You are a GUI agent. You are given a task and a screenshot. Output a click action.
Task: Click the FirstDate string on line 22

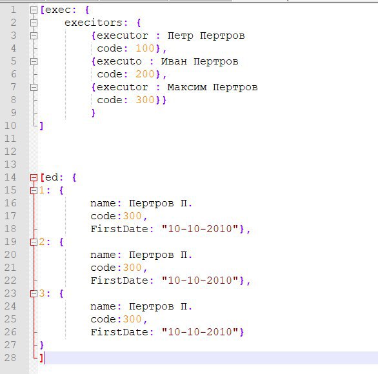click(200, 280)
